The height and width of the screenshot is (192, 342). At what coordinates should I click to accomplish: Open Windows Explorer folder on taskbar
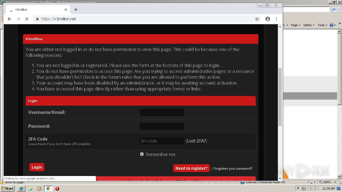(30, 189)
